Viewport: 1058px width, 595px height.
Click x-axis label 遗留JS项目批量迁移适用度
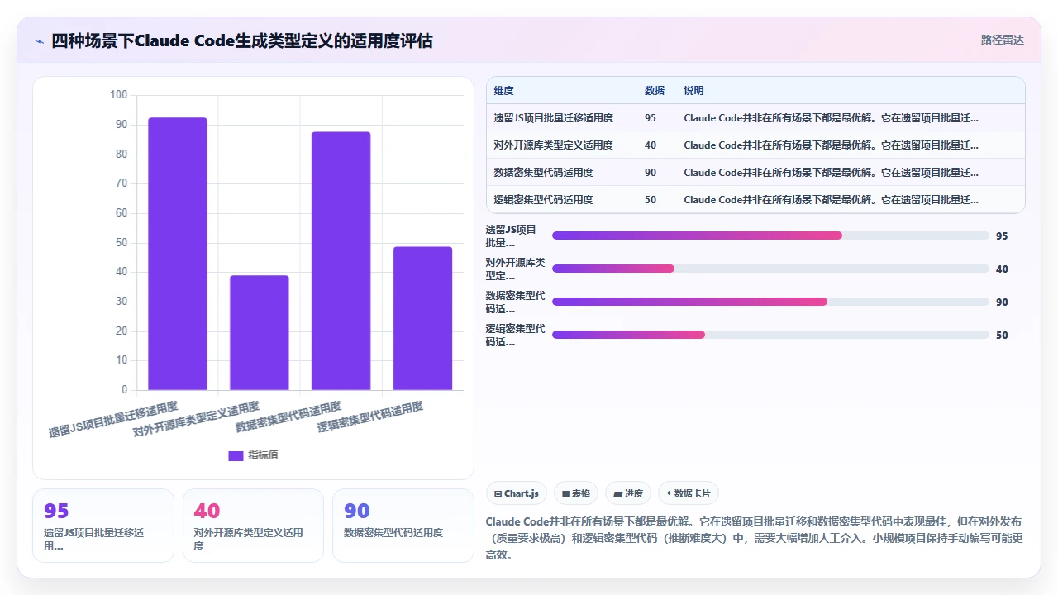113,419
